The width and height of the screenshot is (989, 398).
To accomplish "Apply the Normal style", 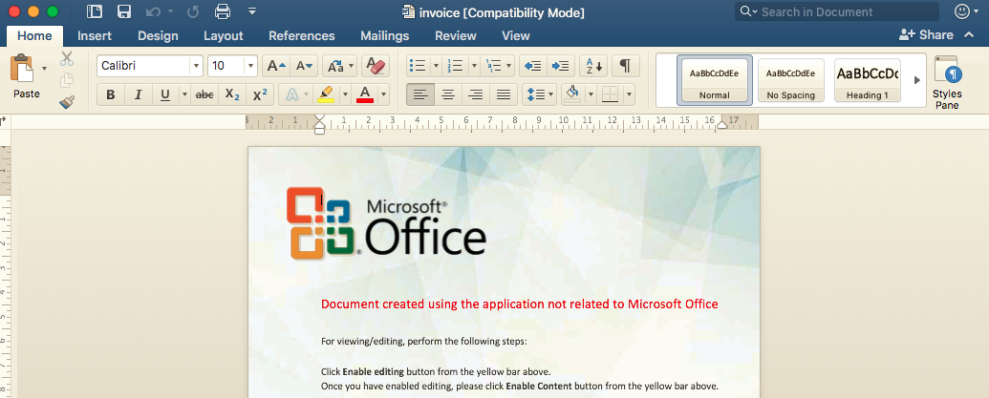I will tap(714, 80).
